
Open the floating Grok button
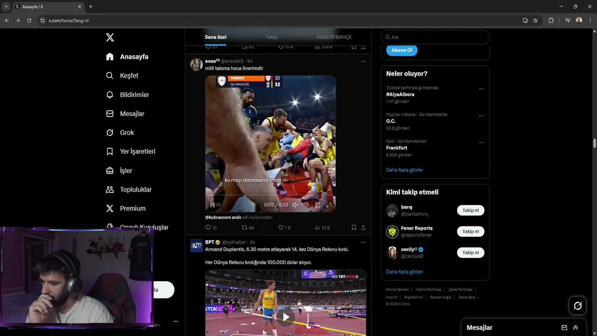(x=577, y=306)
